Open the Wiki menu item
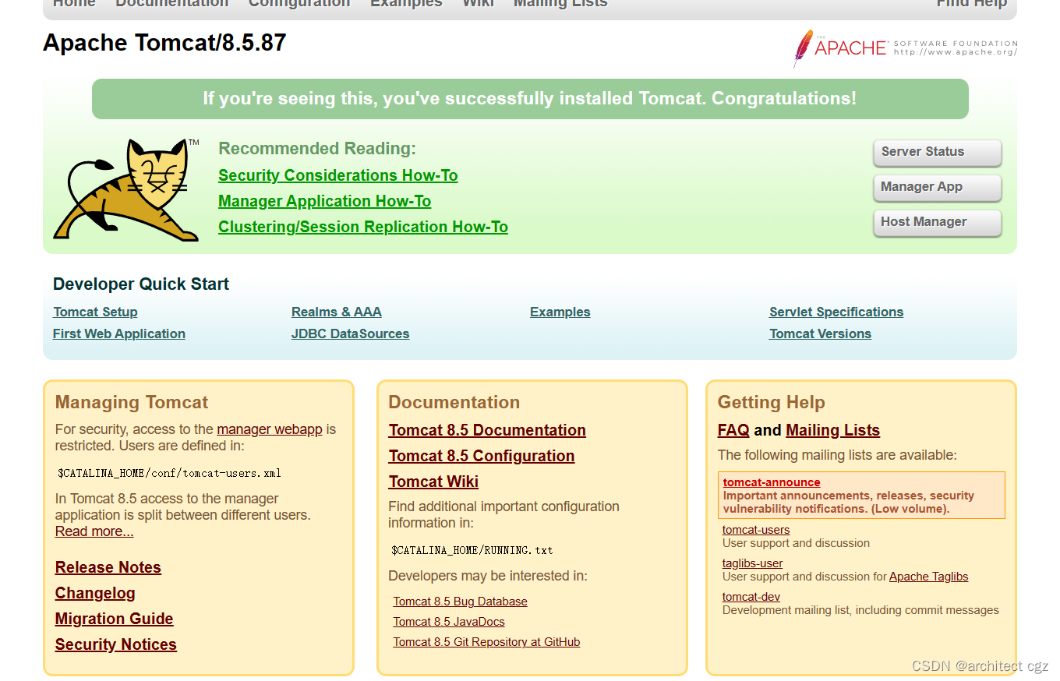The image size is (1060, 681). click(478, 4)
